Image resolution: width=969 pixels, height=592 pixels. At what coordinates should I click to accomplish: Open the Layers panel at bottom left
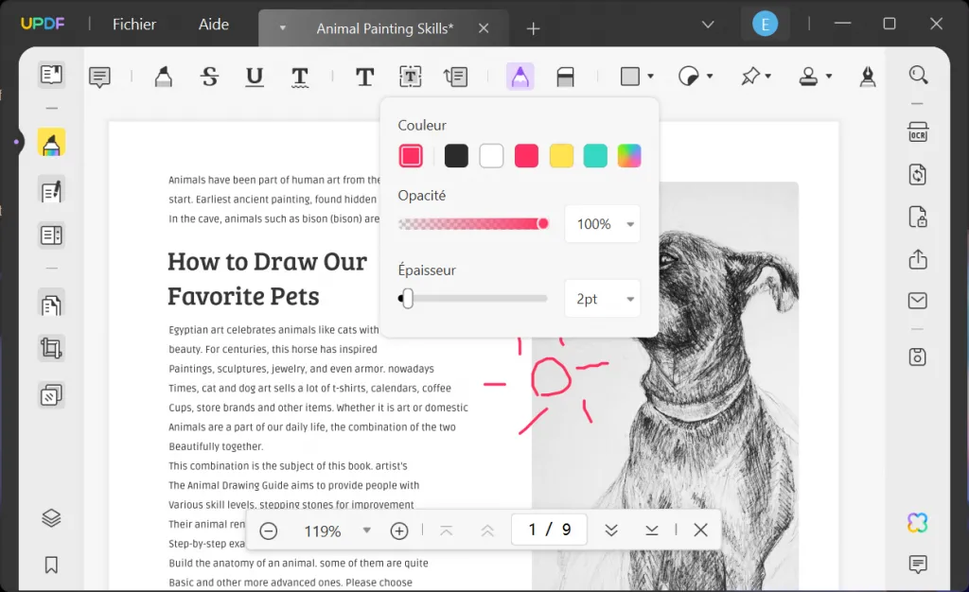50,518
